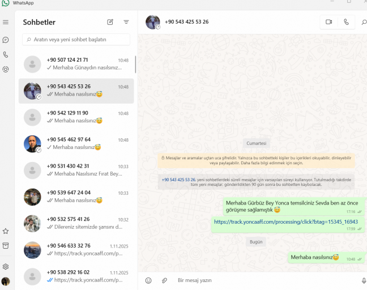Viewport: 367px width, 290px height.
Task: Start a video call with this contact
Action: (x=328, y=22)
